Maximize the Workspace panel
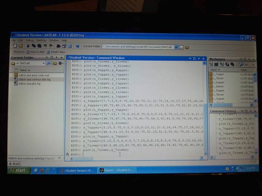Viewport: 262px width, 196px height. pyautogui.click(x=245, y=59)
